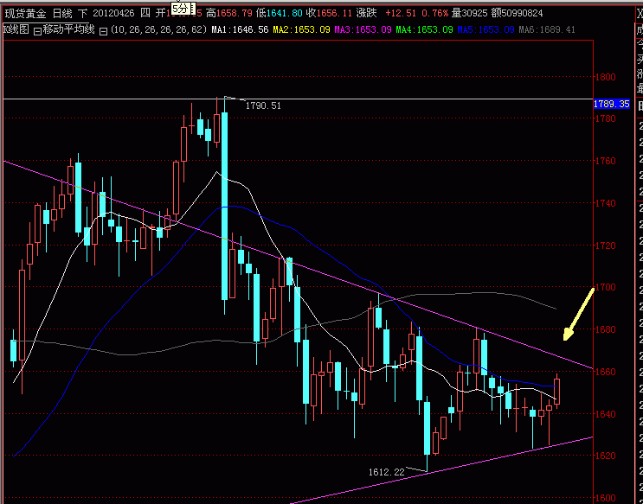
Task: Select the MA1:1646.56 white legend
Action: [x=240, y=30]
